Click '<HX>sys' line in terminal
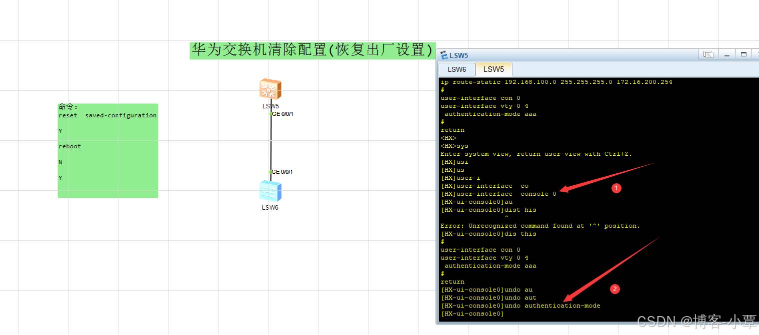Viewport: 759px width, 335px height. [454, 146]
